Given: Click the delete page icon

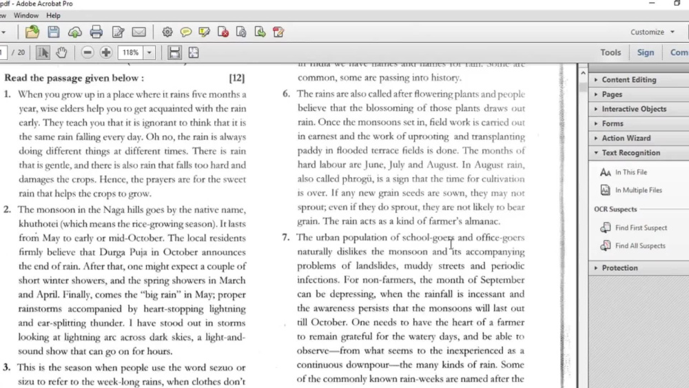Looking at the screenshot, I should [x=223, y=32].
